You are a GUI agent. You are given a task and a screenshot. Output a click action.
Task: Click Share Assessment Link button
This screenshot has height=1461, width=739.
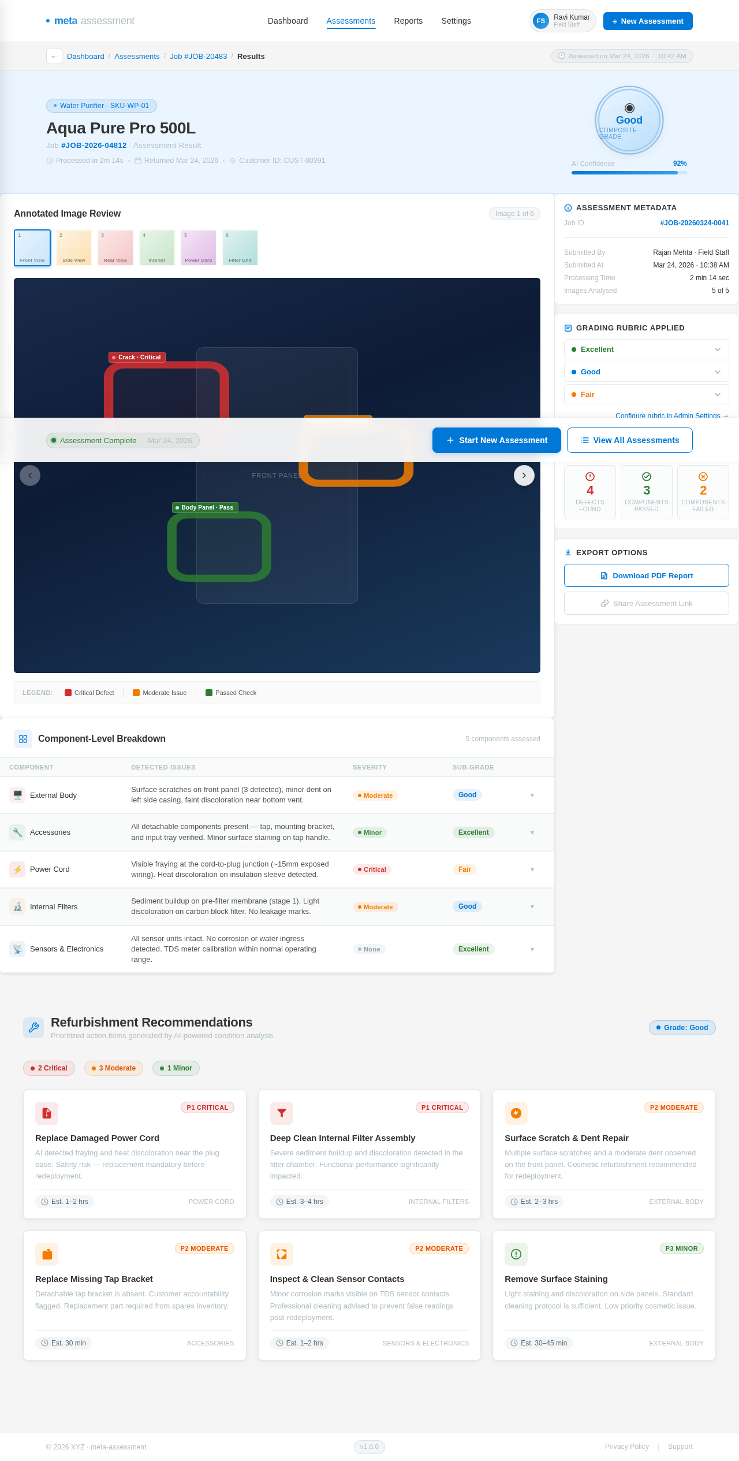click(x=647, y=603)
